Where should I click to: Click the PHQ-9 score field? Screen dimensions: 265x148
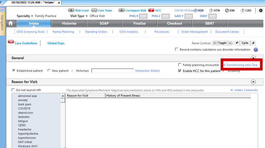tap(143, 16)
